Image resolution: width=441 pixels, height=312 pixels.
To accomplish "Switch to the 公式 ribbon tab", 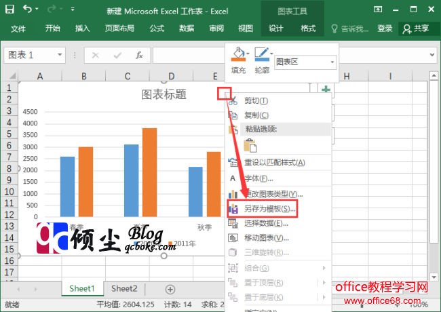I will (x=157, y=28).
